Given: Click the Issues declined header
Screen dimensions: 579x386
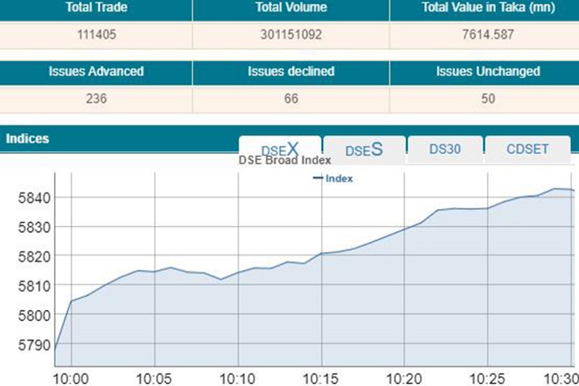Looking at the screenshot, I should (x=291, y=71).
